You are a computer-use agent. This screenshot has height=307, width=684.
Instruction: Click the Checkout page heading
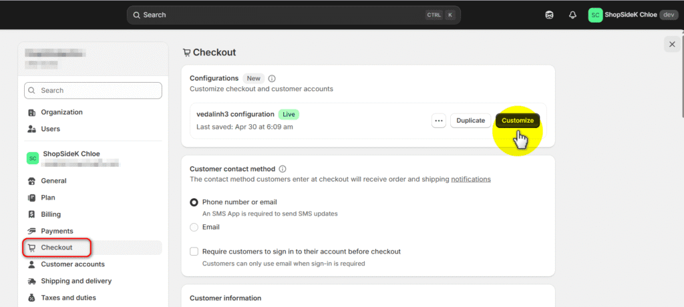(x=214, y=53)
